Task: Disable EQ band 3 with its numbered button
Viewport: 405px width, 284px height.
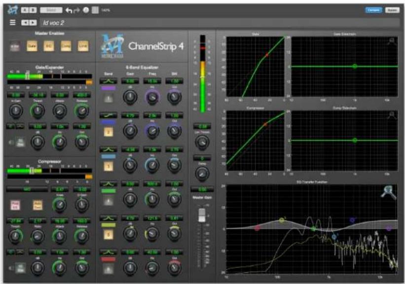Action: (x=109, y=166)
